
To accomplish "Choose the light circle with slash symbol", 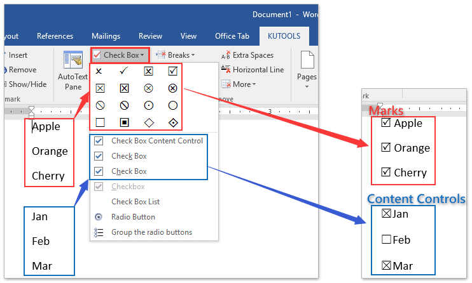I will coord(100,105).
